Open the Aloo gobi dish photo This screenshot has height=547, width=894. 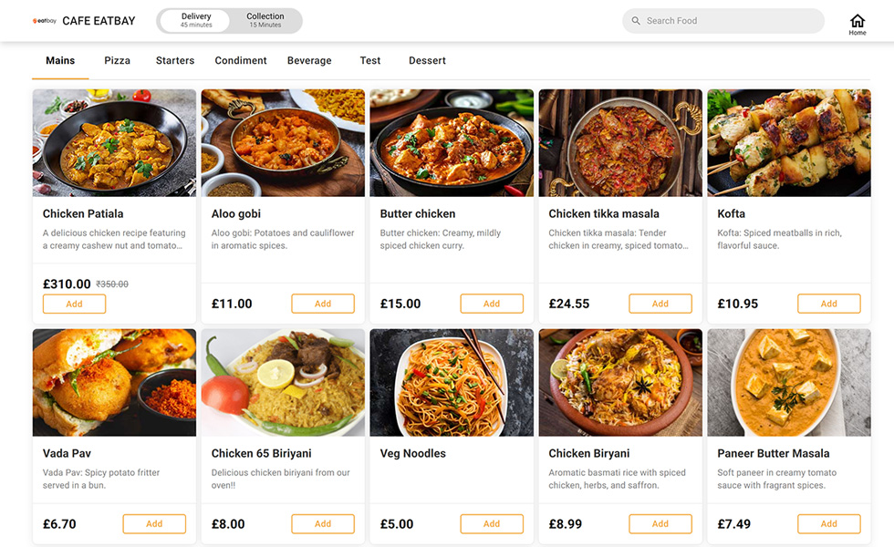click(x=283, y=142)
